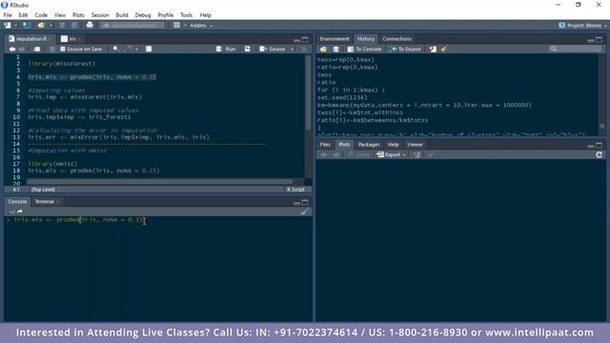Viewport: 610px width, 343px height.
Task: Go back to previous source location
Action: [12, 49]
